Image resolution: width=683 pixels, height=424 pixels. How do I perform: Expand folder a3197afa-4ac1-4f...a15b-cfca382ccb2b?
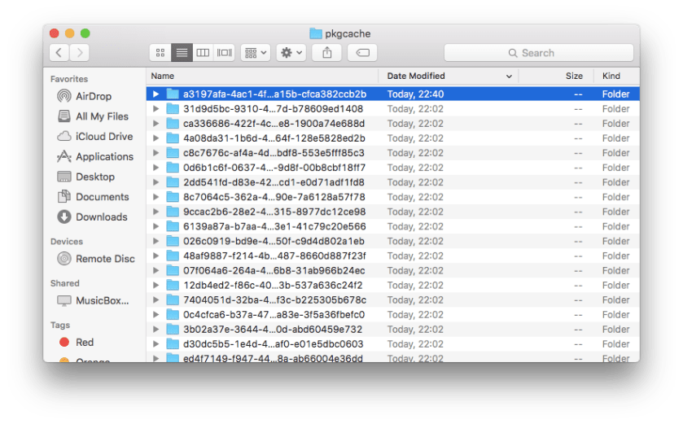click(156, 94)
